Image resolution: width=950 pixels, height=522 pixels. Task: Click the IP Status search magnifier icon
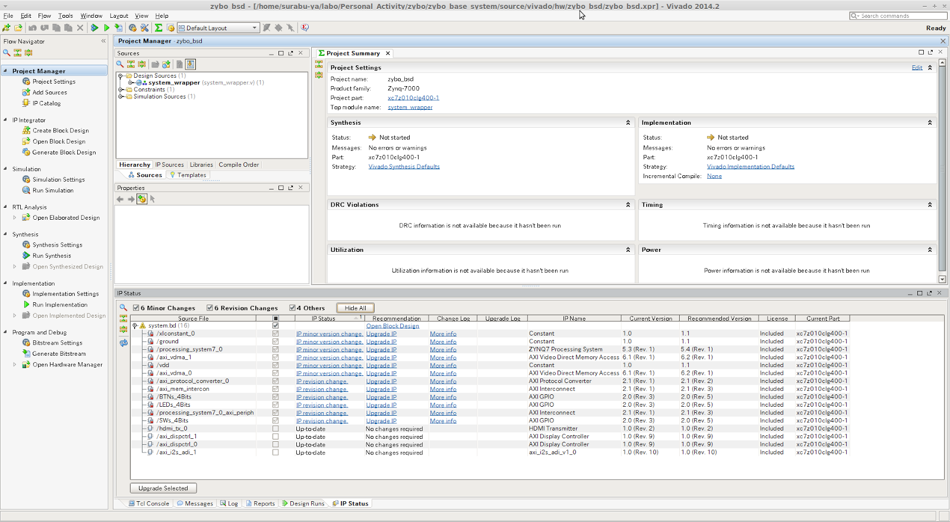(x=123, y=308)
